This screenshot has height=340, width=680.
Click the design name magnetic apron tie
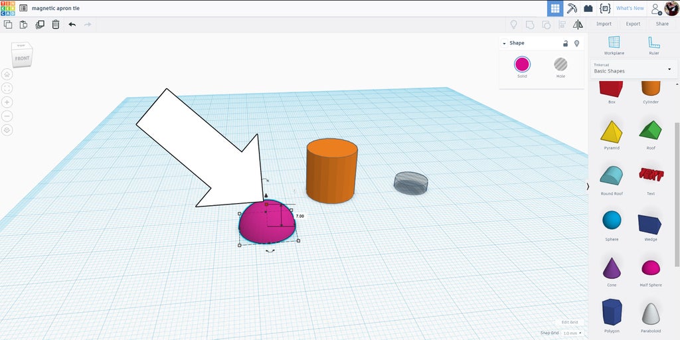click(56, 8)
